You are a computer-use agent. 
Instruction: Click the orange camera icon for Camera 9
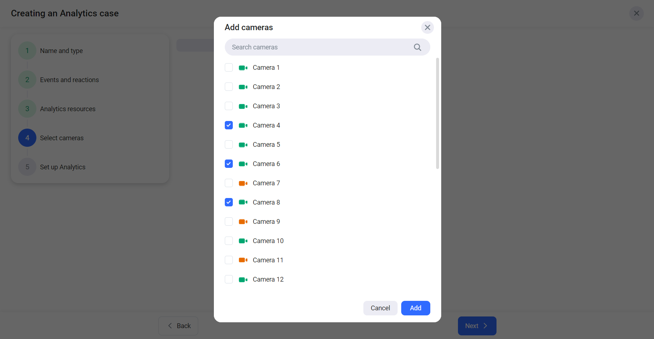pos(243,222)
